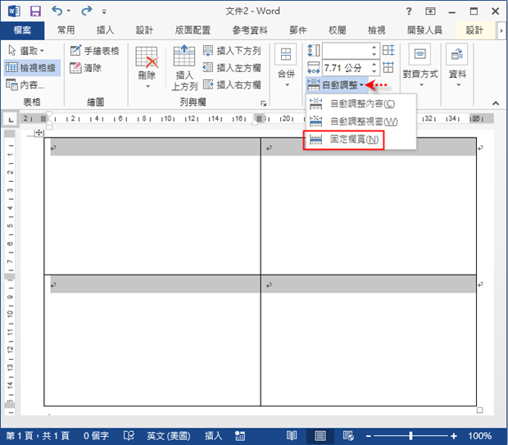Switch to the 參考資料 References tab
508x445 pixels.
pos(250,30)
